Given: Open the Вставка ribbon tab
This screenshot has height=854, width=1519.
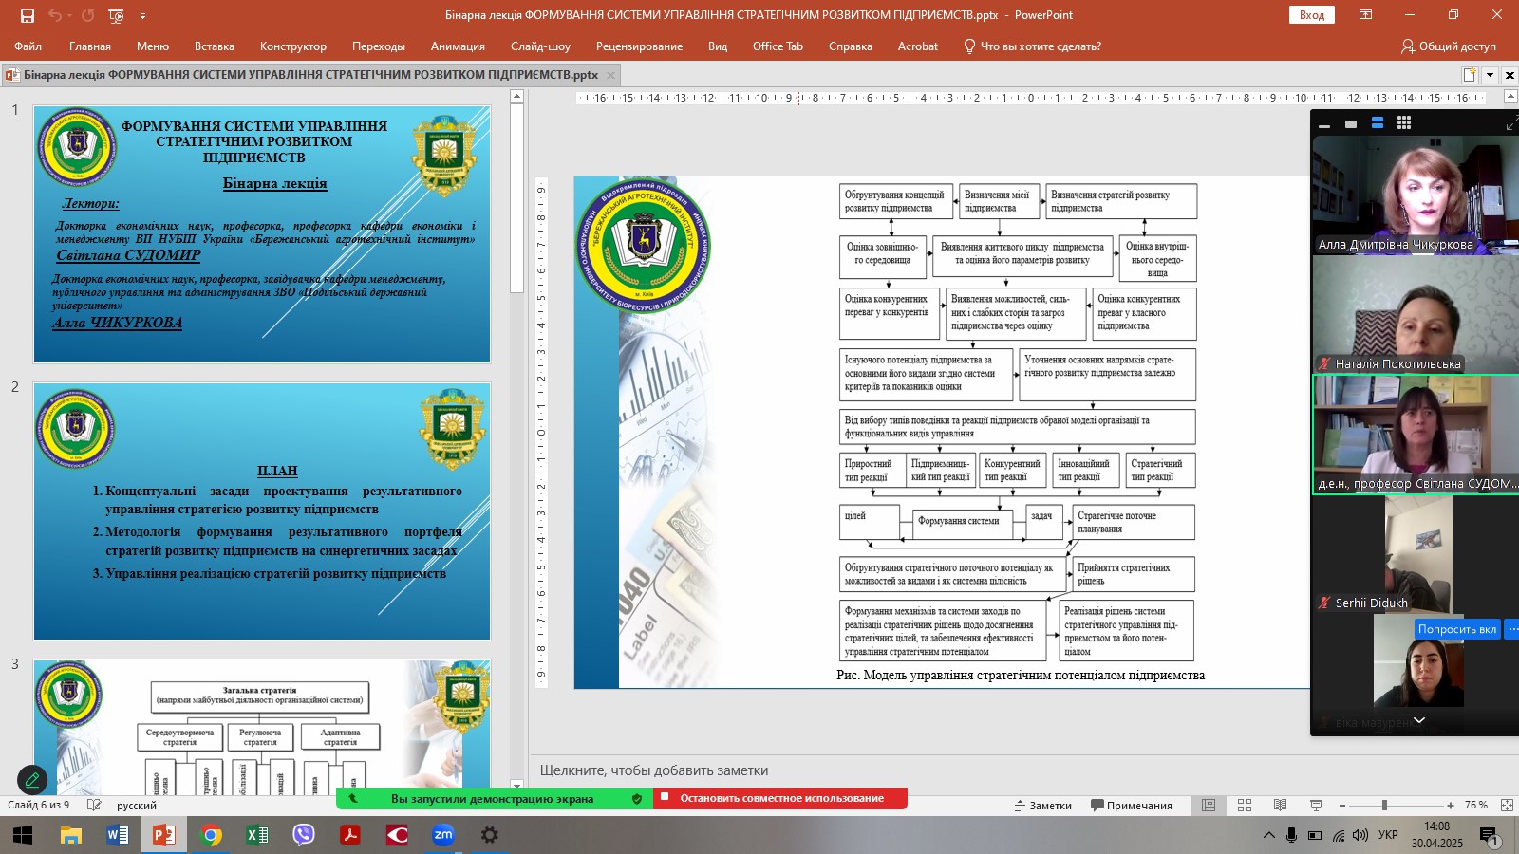Looking at the screenshot, I should [x=214, y=46].
